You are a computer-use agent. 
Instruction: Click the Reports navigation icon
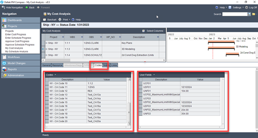point(4,69)
